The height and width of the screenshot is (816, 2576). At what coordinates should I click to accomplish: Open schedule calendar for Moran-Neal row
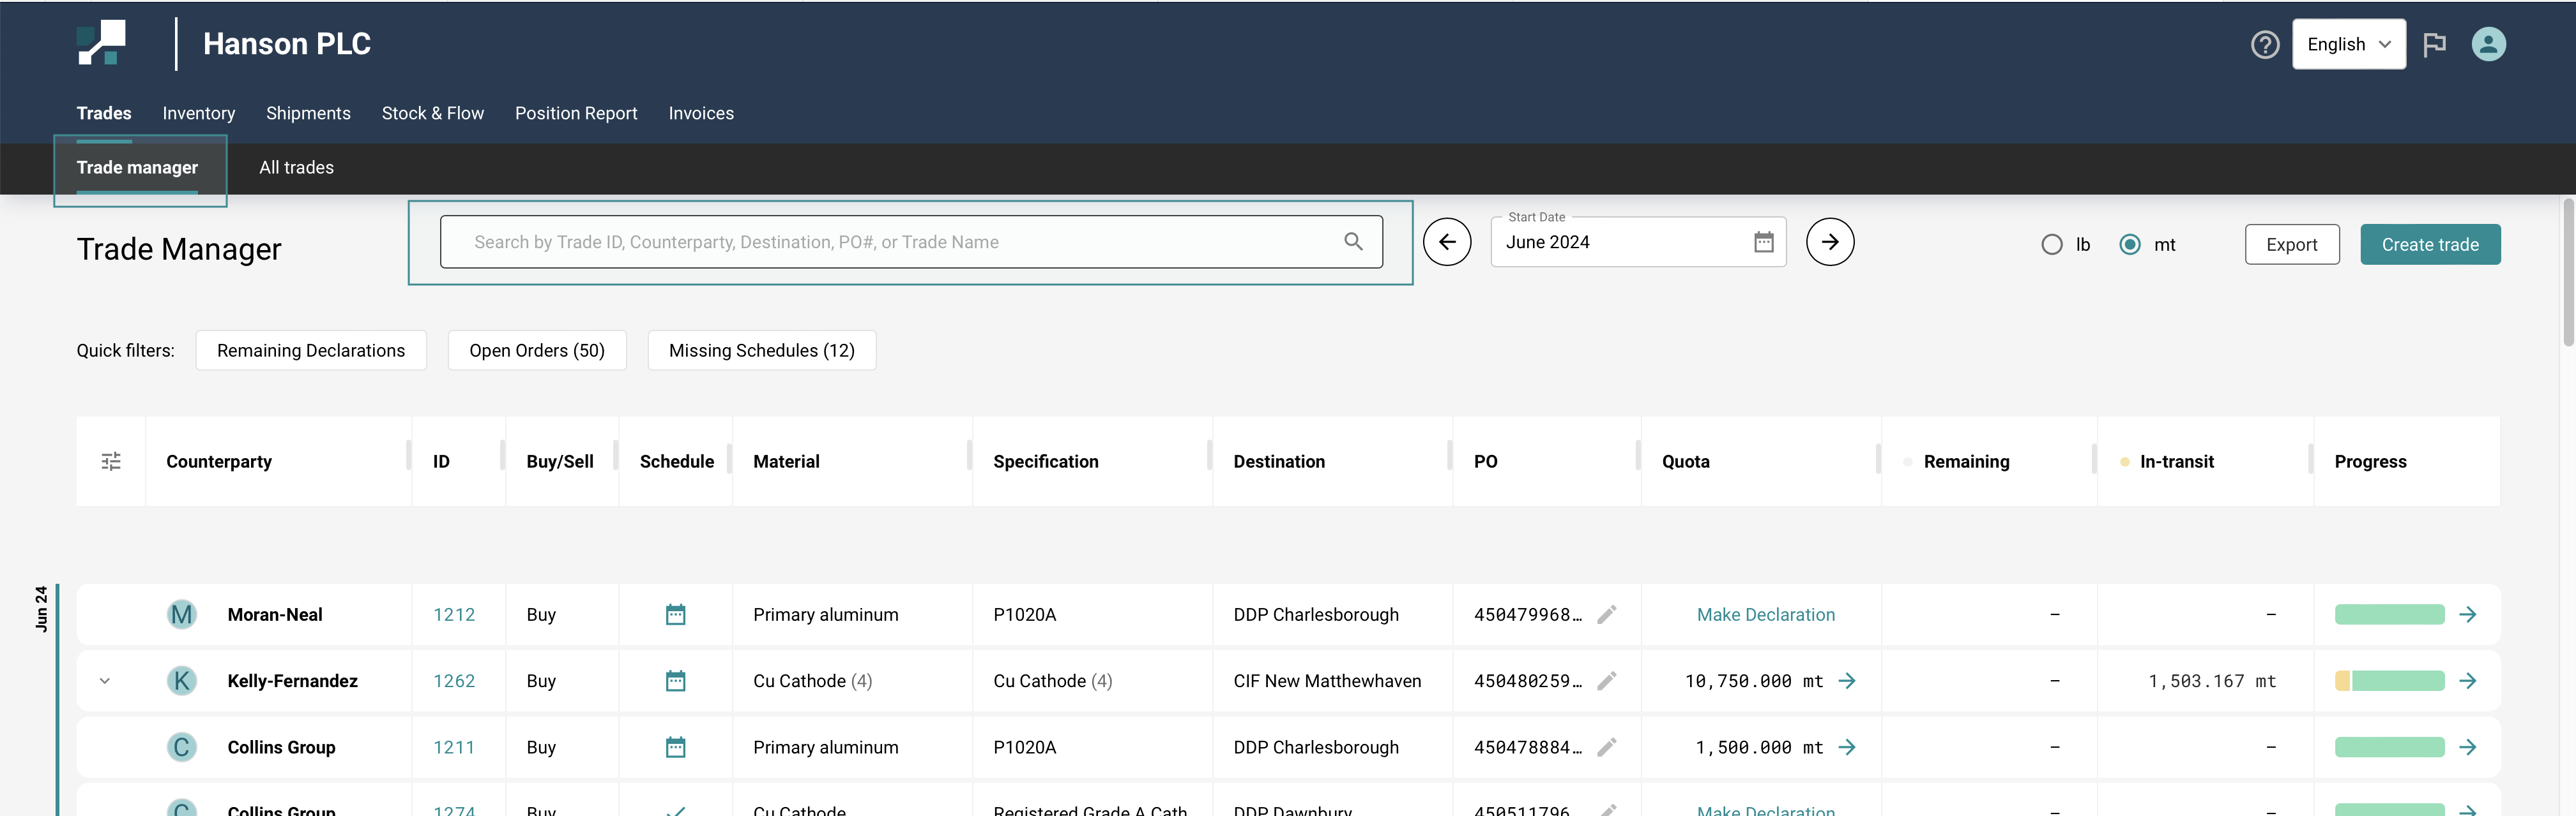[x=676, y=615]
